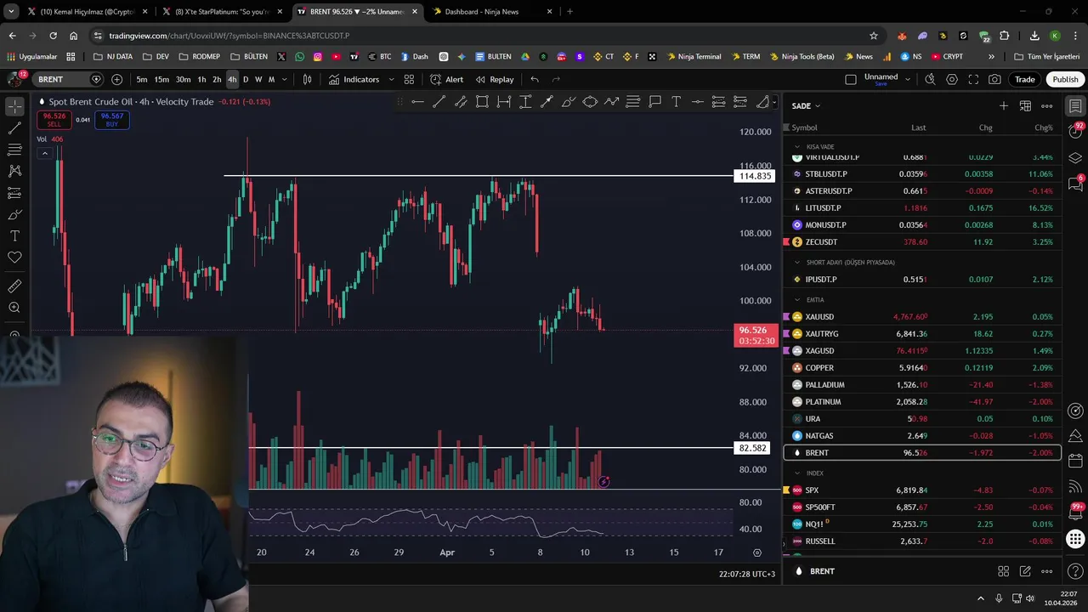Open the text annotation tool in left sidebar

point(14,235)
